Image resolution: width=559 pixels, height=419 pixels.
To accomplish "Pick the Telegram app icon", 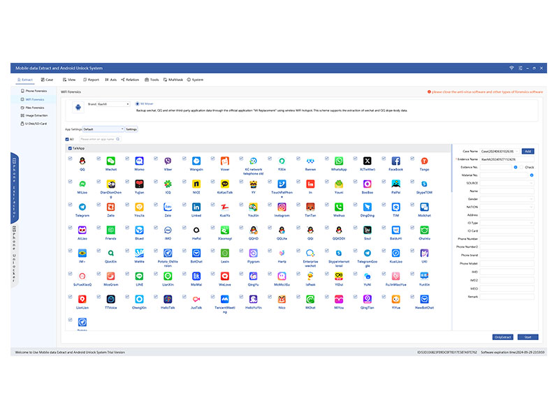I will click(x=82, y=207).
